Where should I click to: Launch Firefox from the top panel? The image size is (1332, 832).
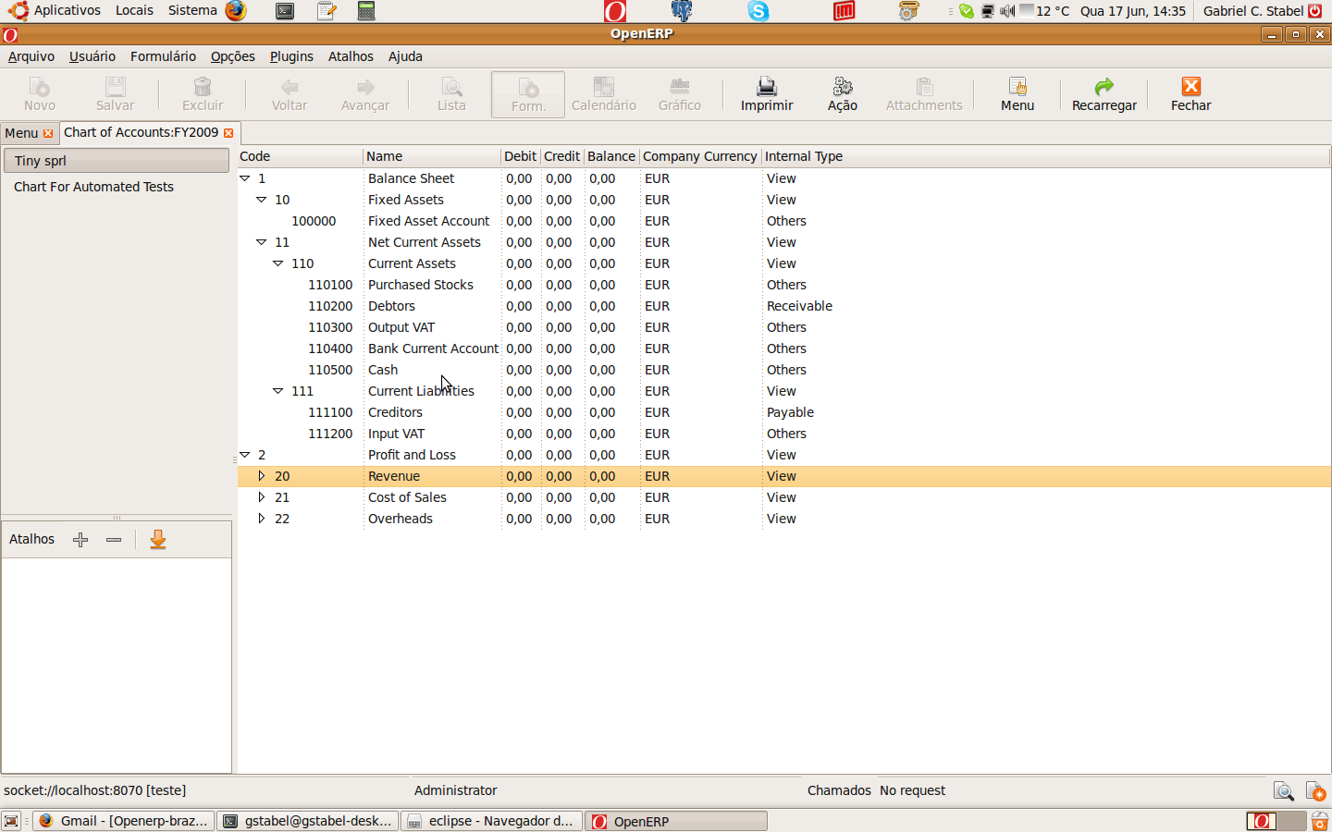pos(236,11)
